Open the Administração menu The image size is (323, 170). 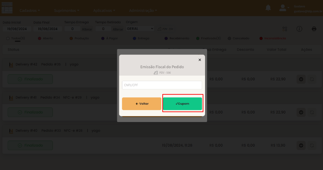[x=143, y=10]
